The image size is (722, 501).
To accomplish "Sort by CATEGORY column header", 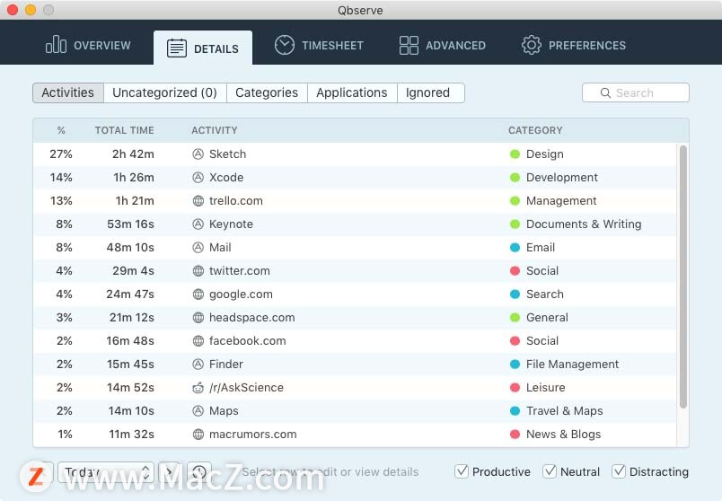I will [535, 130].
